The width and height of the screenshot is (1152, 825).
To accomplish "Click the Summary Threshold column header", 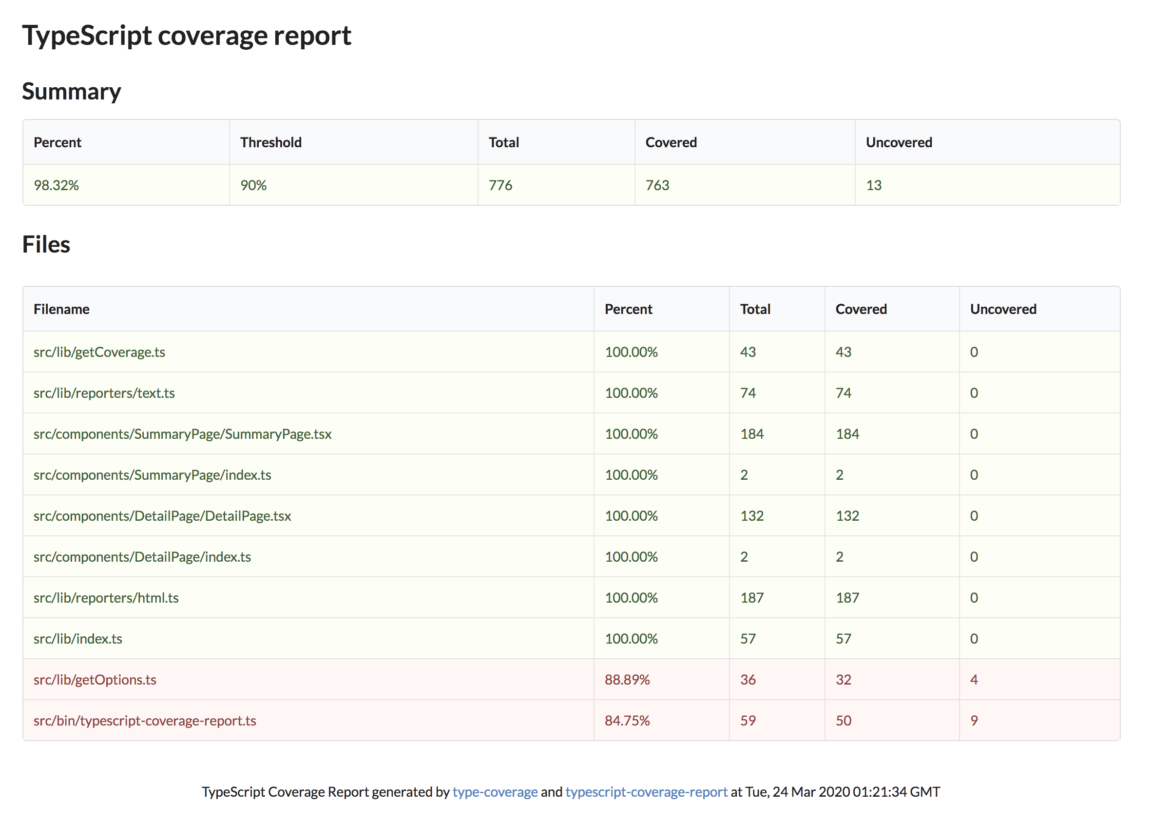I will [x=270, y=142].
